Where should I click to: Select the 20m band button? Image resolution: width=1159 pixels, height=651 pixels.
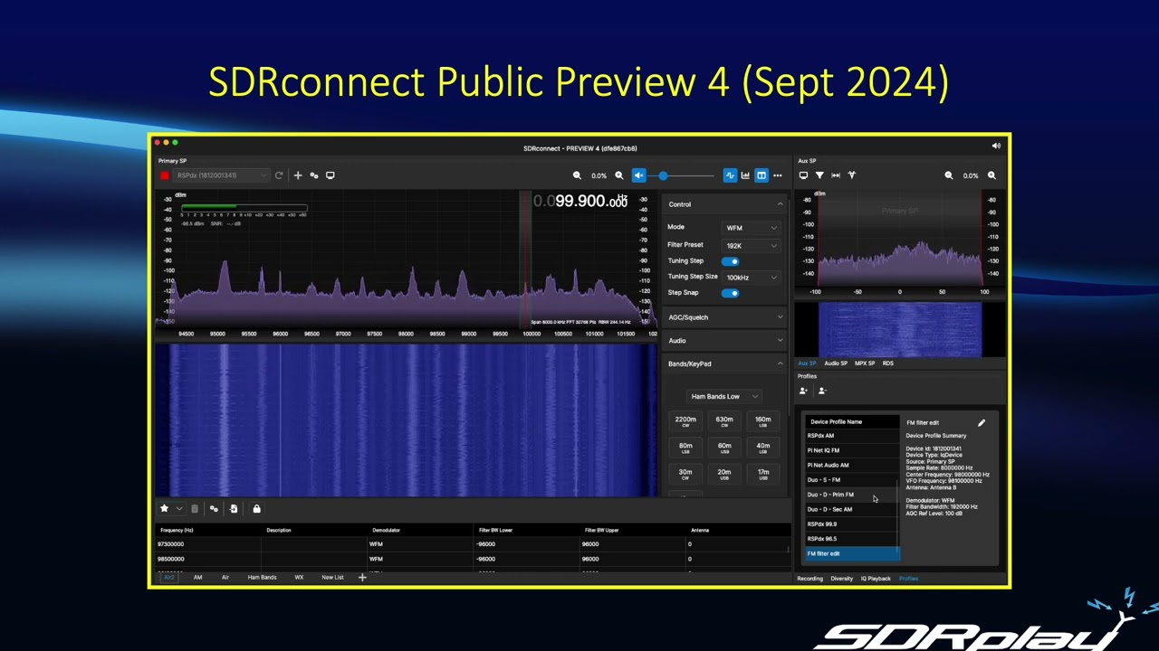coord(724,474)
